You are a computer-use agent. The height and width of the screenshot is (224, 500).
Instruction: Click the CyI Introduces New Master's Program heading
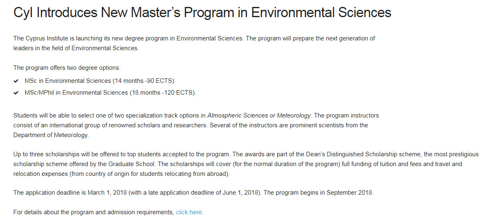tap(202, 13)
